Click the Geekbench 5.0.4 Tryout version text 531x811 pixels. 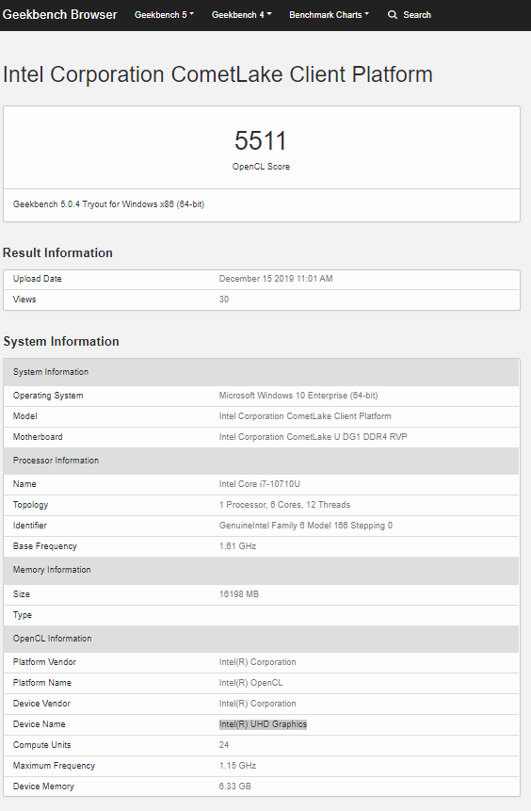108,204
